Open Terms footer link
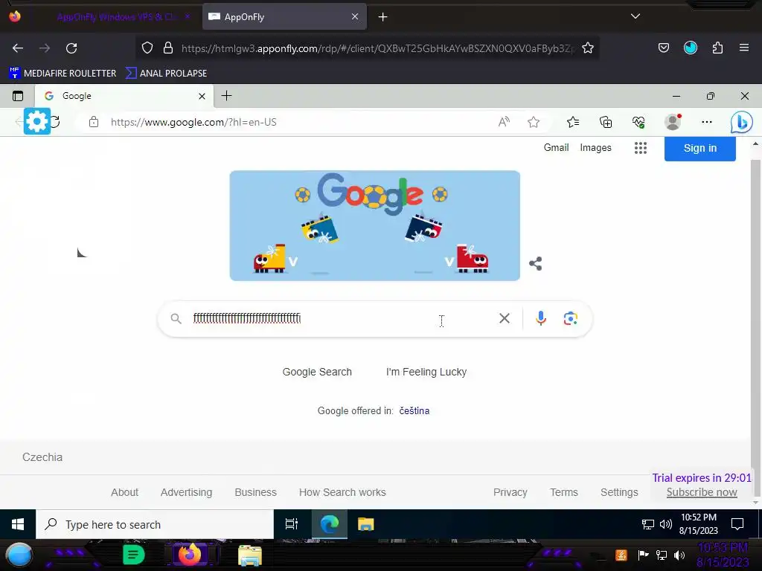Image resolution: width=762 pixels, height=571 pixels. tap(564, 492)
